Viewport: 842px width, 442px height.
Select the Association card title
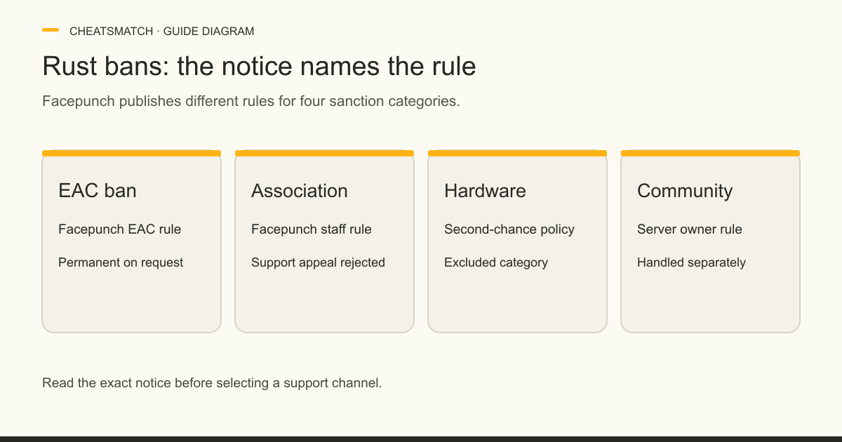(300, 191)
